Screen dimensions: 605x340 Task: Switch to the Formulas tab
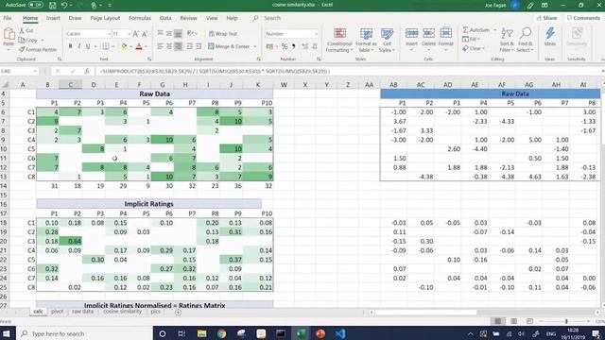click(140, 18)
